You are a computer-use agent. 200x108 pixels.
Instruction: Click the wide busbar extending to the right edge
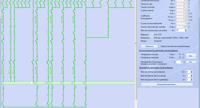110,83
